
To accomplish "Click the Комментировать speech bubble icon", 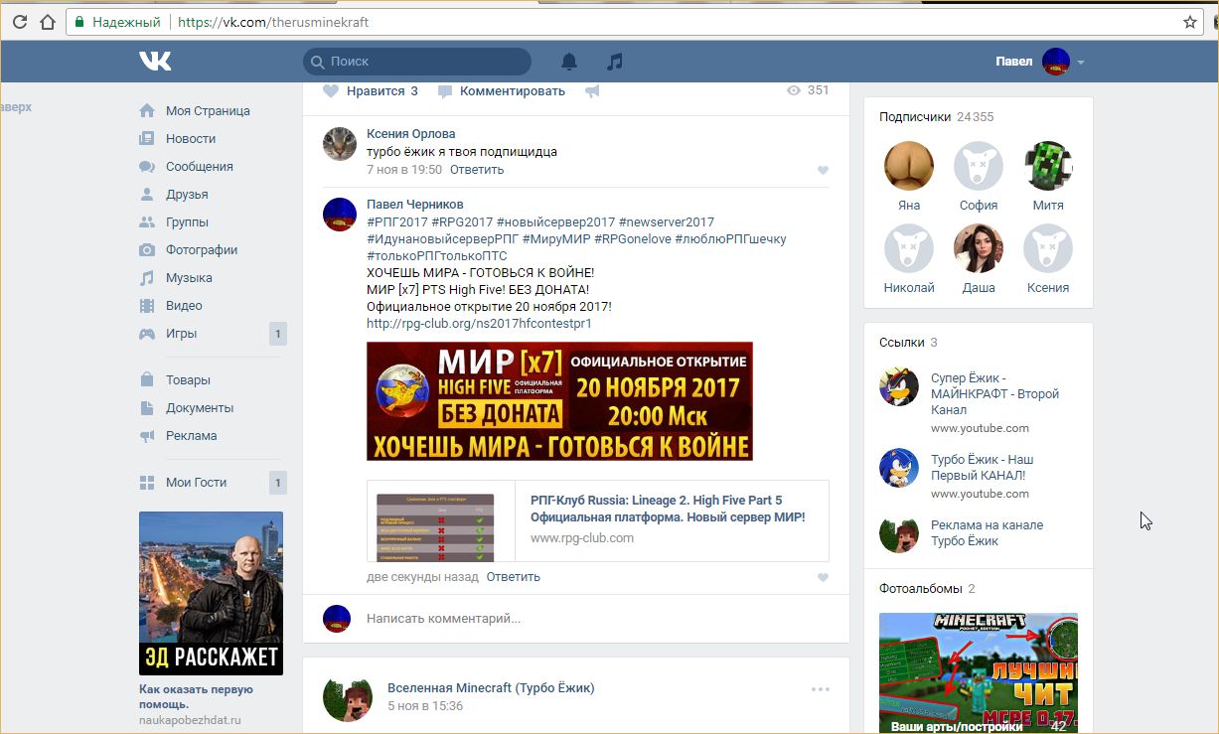I will point(445,91).
